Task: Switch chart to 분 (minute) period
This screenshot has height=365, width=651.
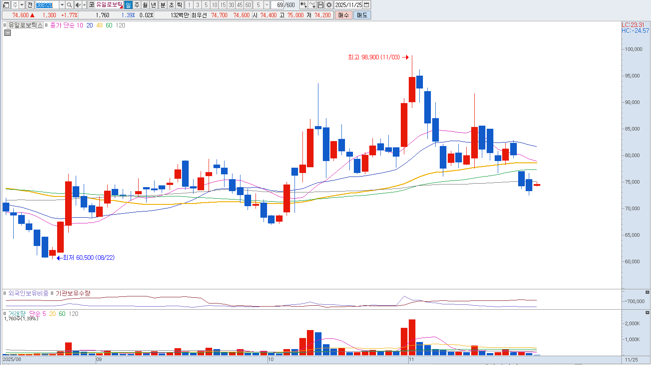Action: coord(163,5)
